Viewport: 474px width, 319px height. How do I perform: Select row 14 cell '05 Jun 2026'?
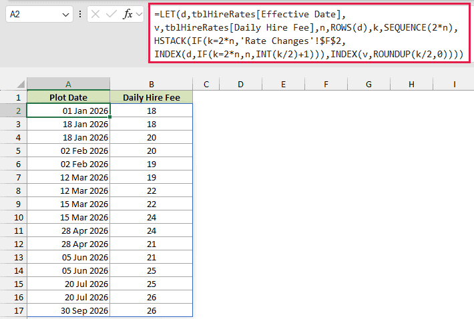click(68, 270)
